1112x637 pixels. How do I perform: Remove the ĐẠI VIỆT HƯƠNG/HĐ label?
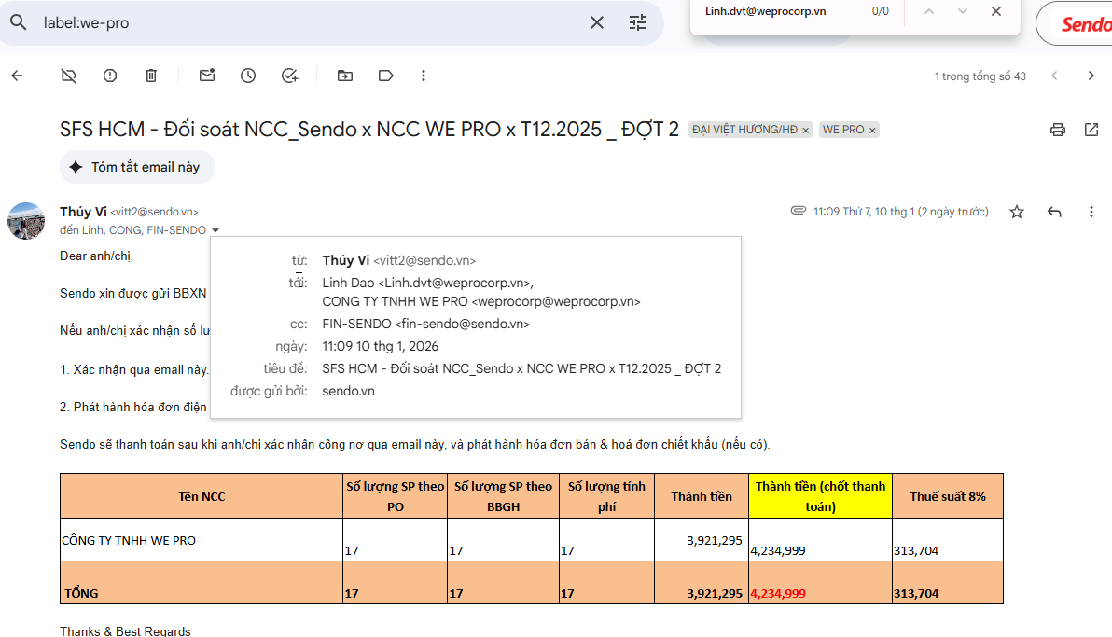point(806,131)
